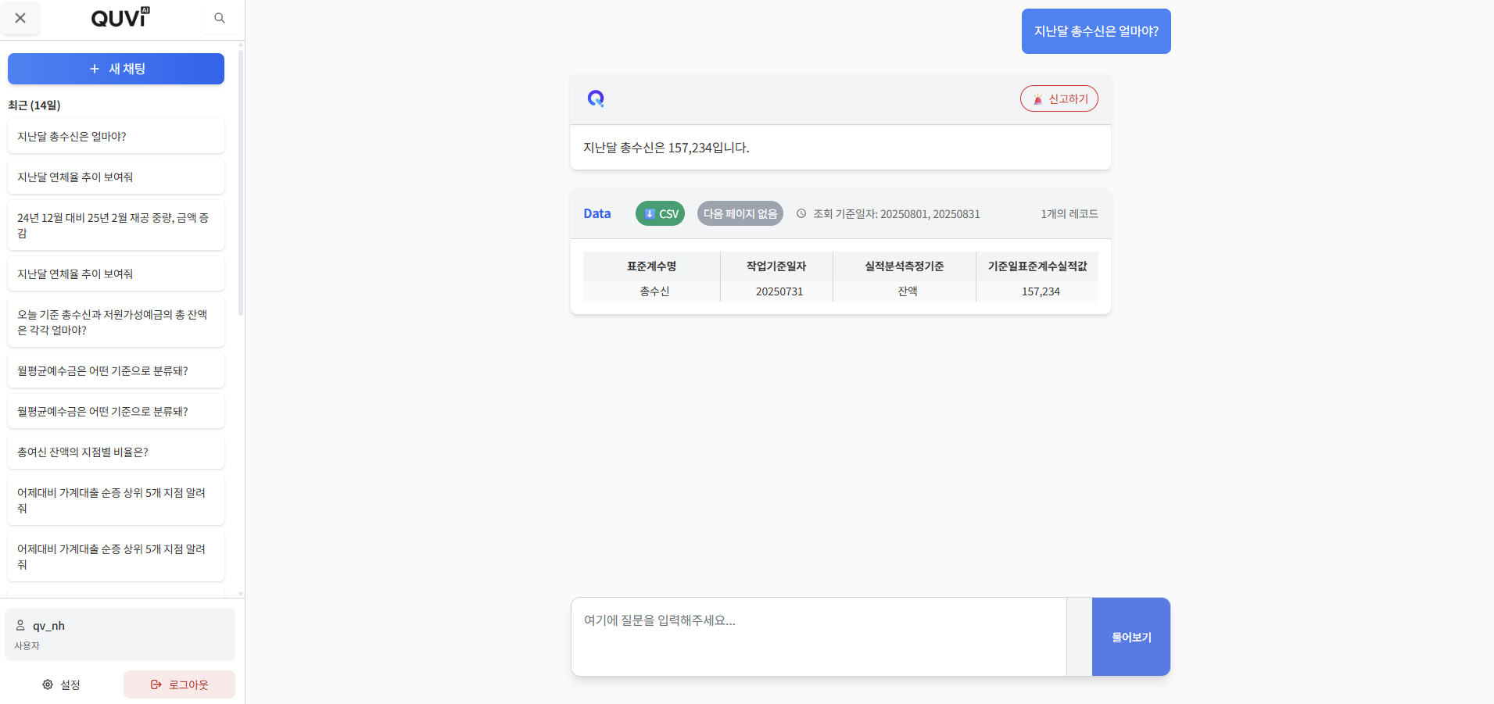
Task: Report the answer using 신고하기
Action: [x=1059, y=98]
